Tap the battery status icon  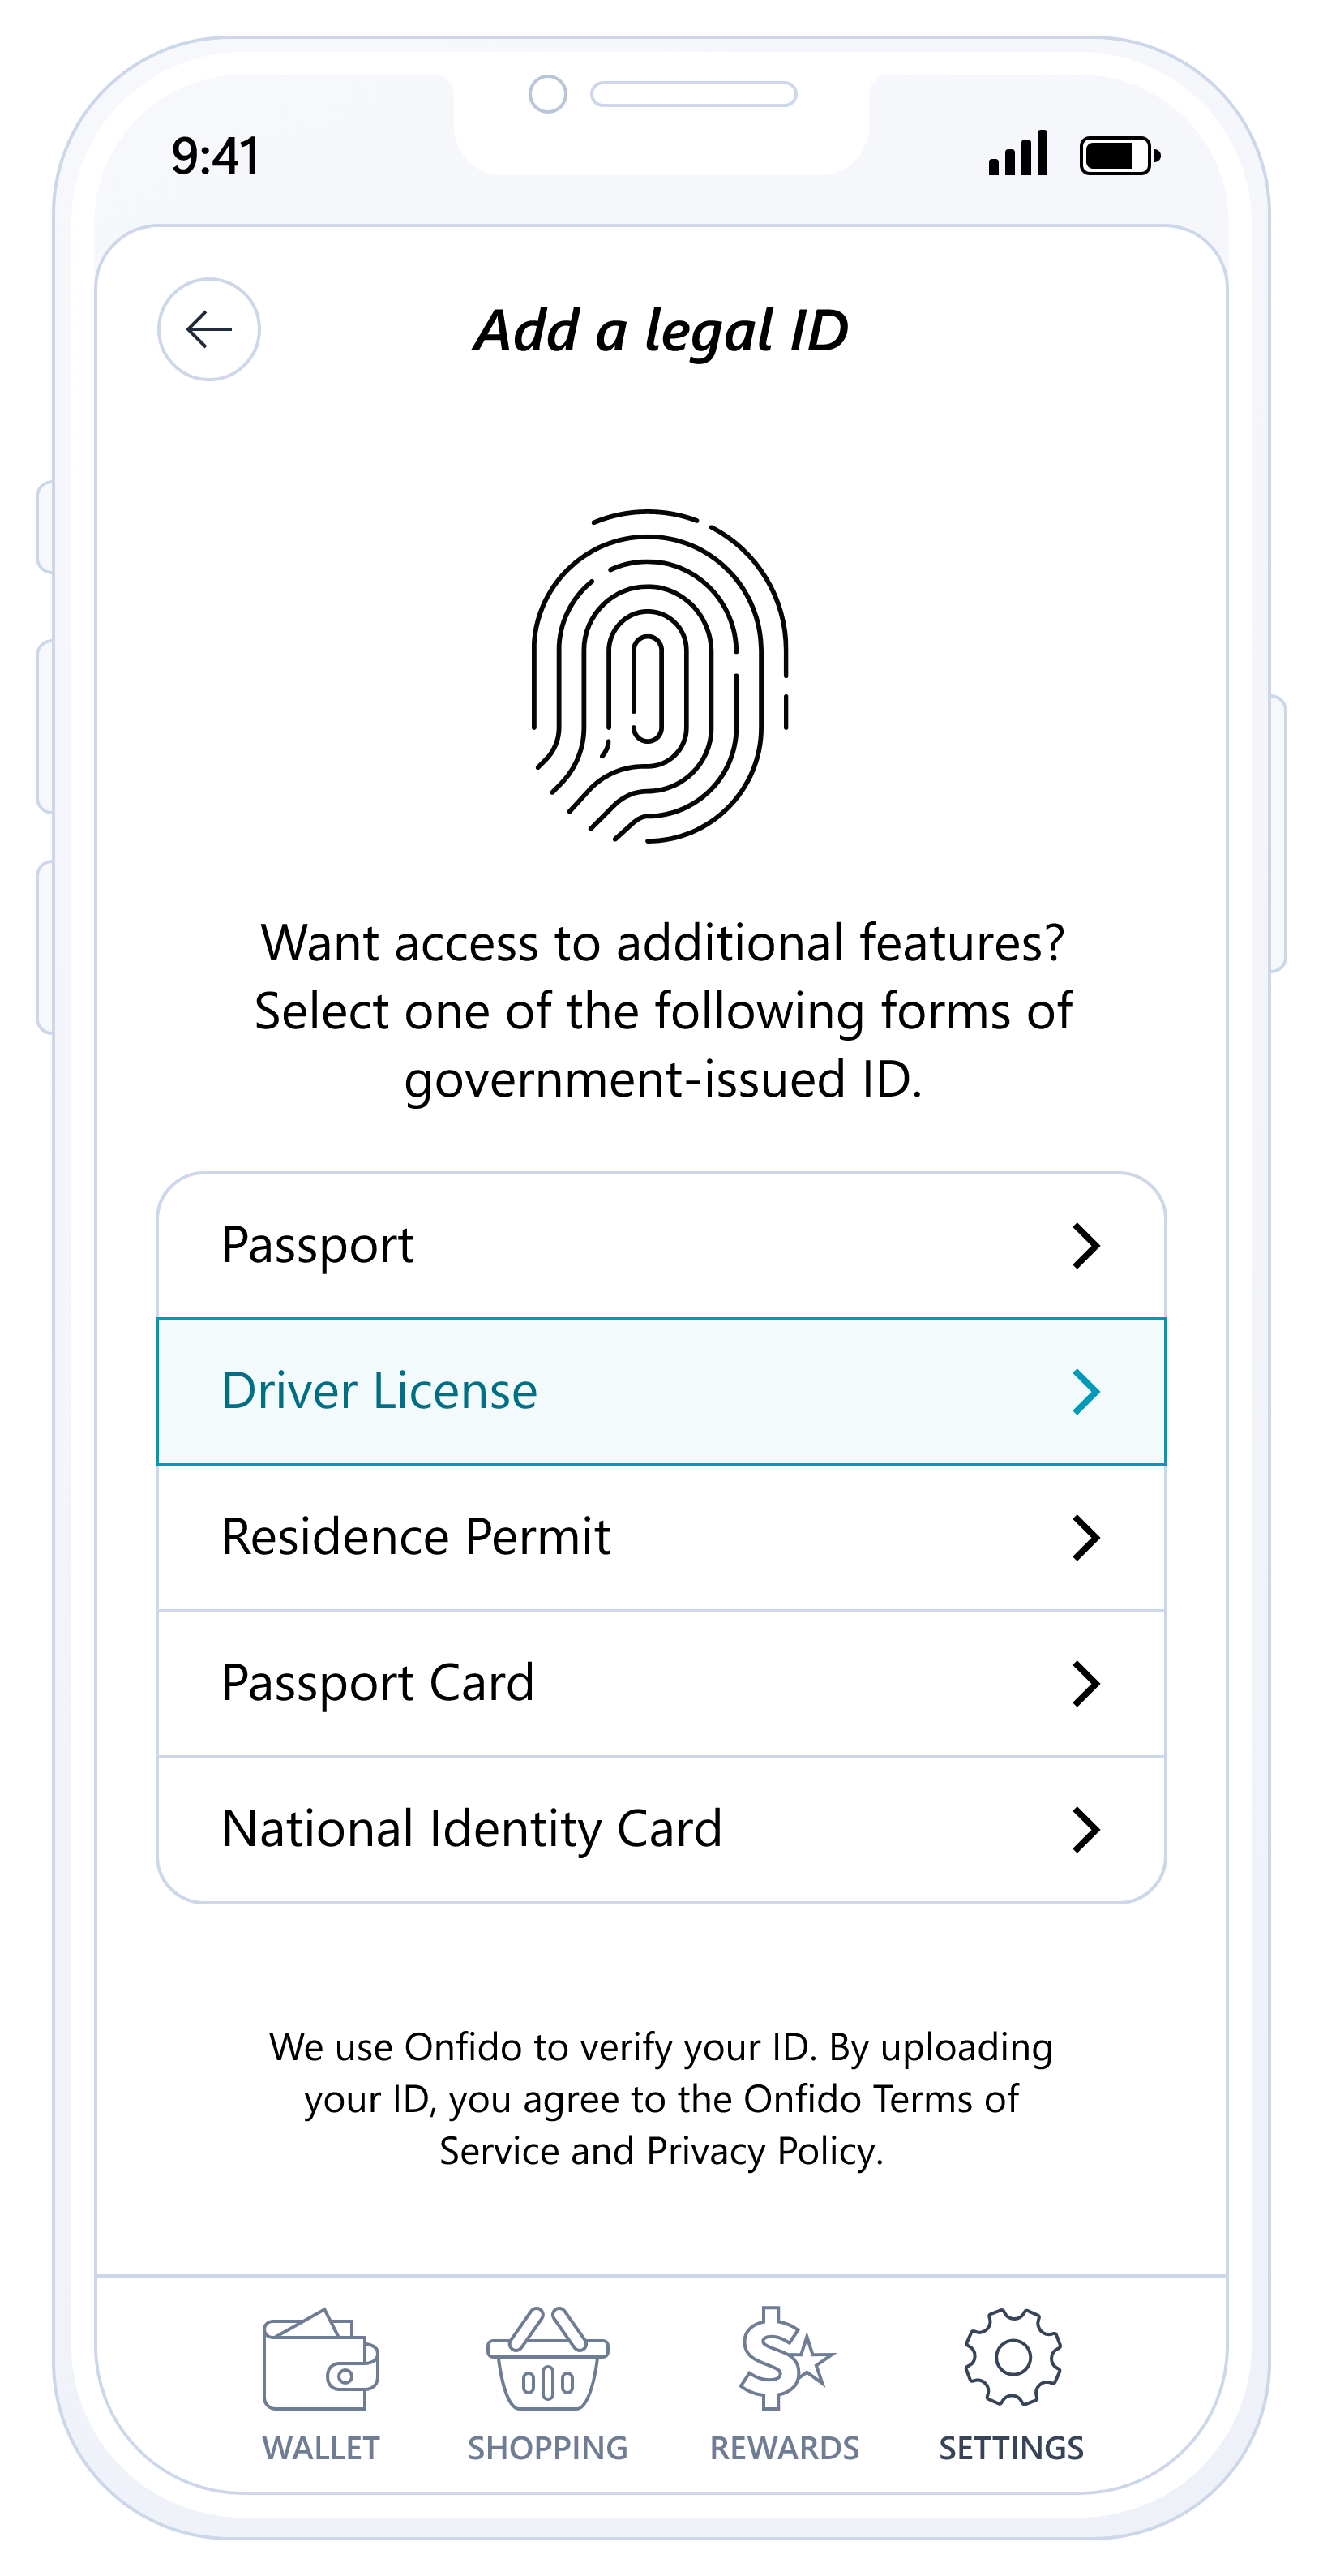(1120, 156)
